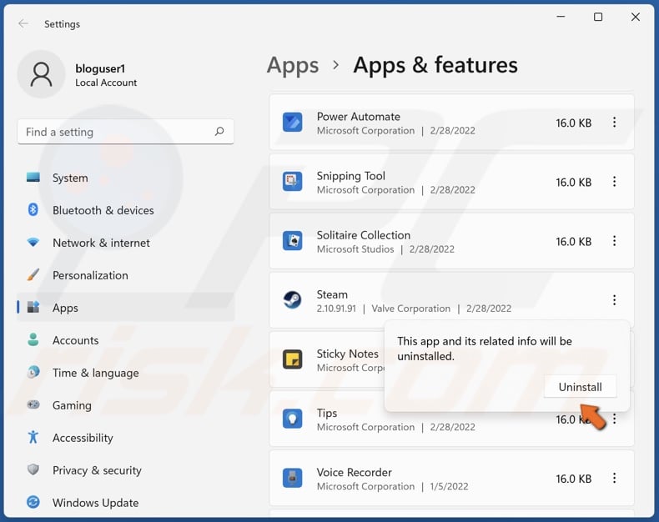Click the Sticky Notes app icon
659x522 pixels.
pyautogui.click(x=292, y=359)
